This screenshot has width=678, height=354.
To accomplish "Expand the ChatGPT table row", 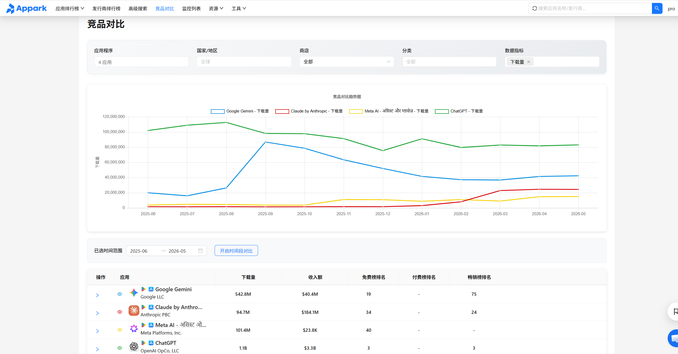I will (x=97, y=349).
